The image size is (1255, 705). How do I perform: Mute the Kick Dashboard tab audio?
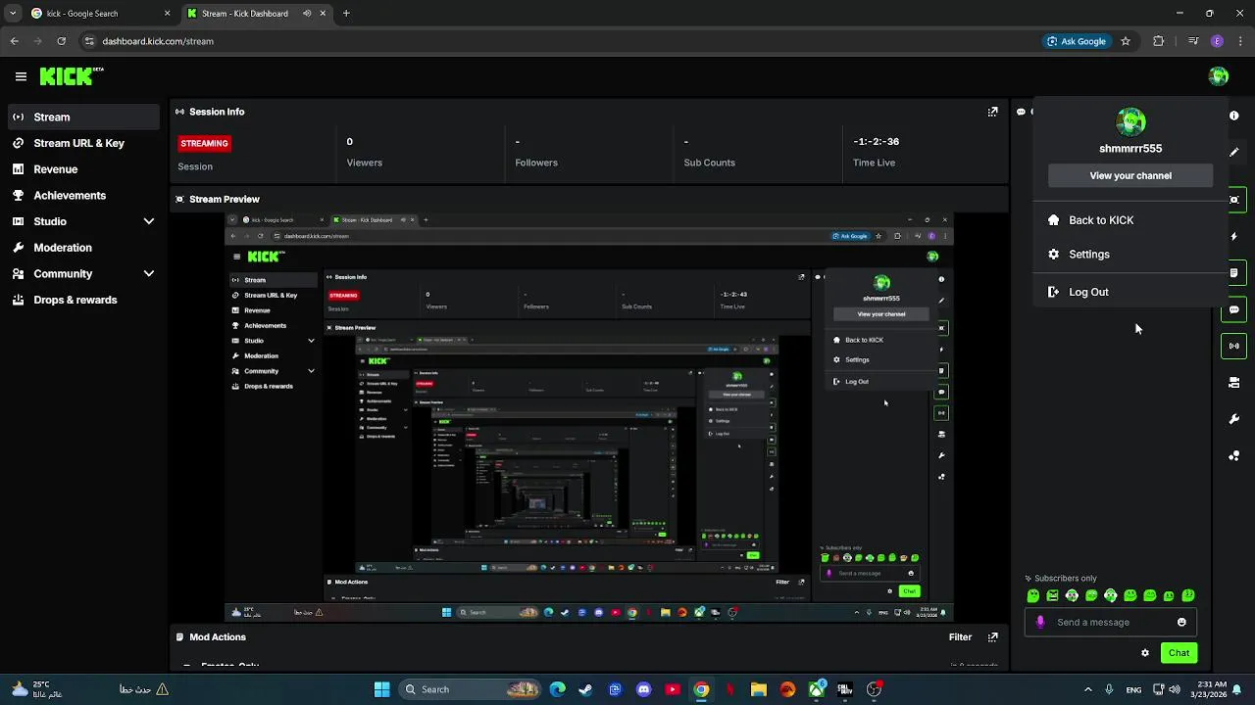307,14
